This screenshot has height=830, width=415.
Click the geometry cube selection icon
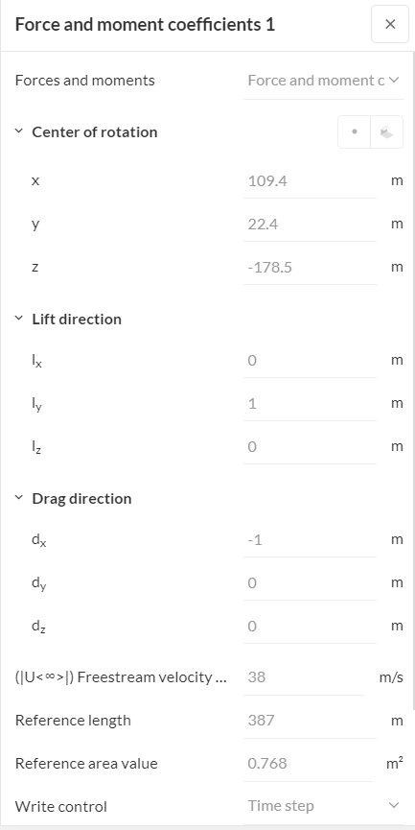387,131
